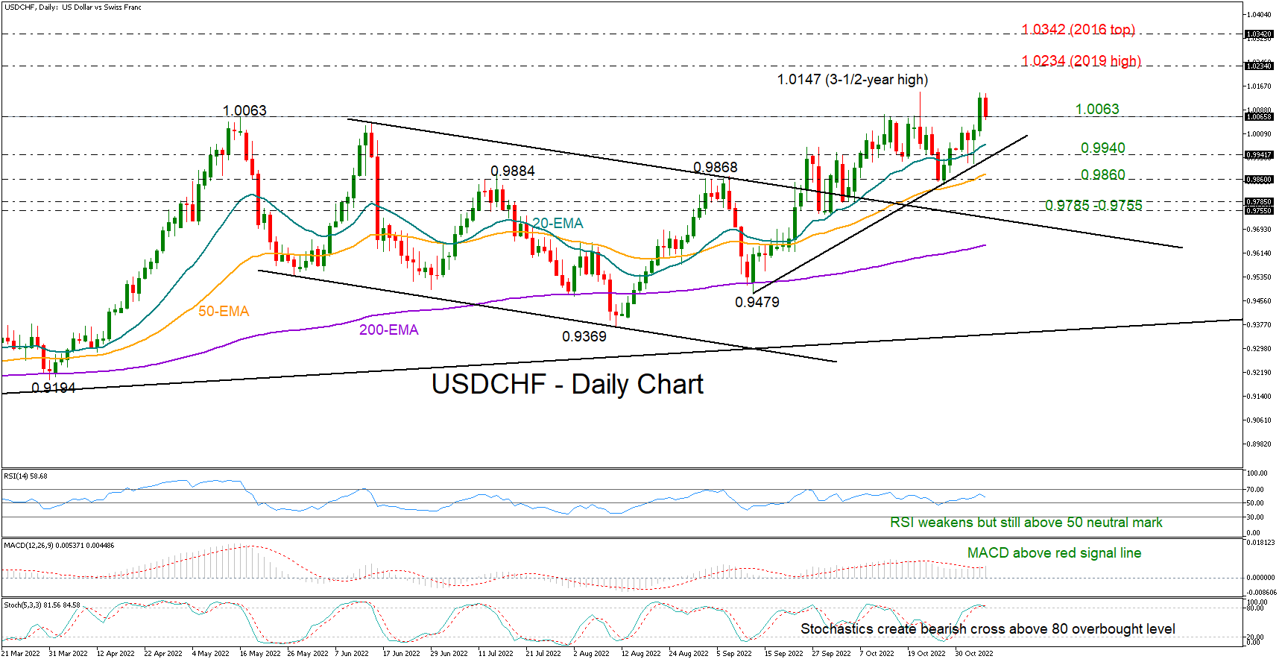This screenshot has width=1282, height=662.
Task: Select the MACD(12,26,9) indicator label
Action: tap(59, 546)
